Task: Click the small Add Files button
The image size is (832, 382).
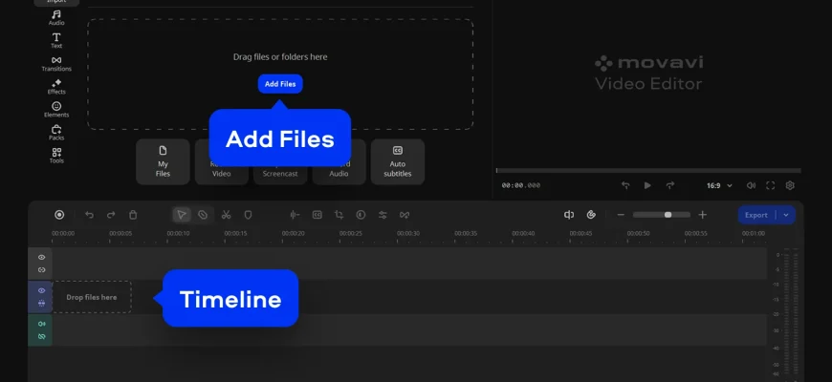Action: [280, 84]
